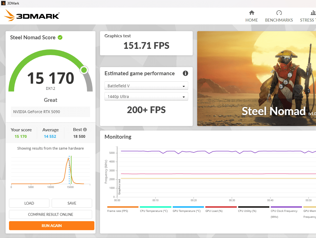The image size is (316, 238).
Task: Click Your score value 15 170 in green
Action: click(x=21, y=136)
